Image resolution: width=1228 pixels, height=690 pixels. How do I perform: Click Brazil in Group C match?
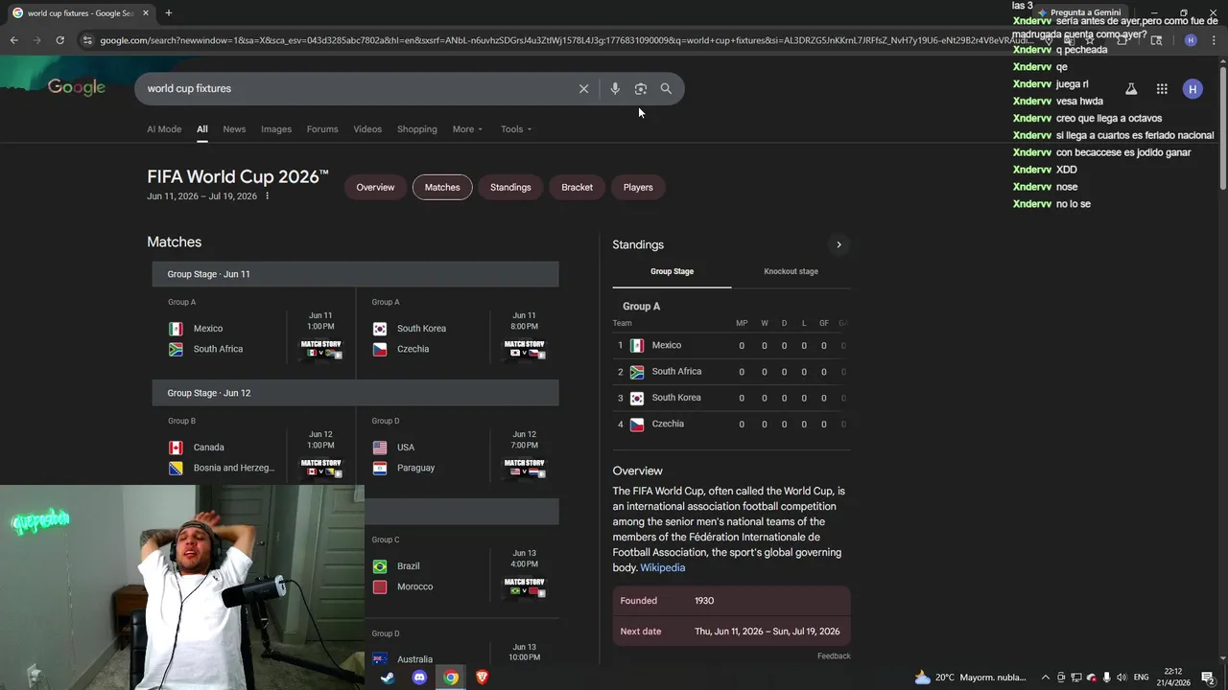click(x=408, y=566)
